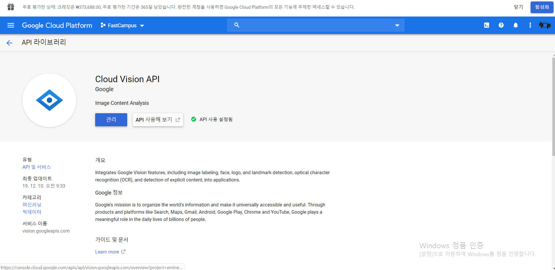Viewport: 555px width, 270px height.
Task: Open the hamburger navigation menu
Action: coord(11,25)
